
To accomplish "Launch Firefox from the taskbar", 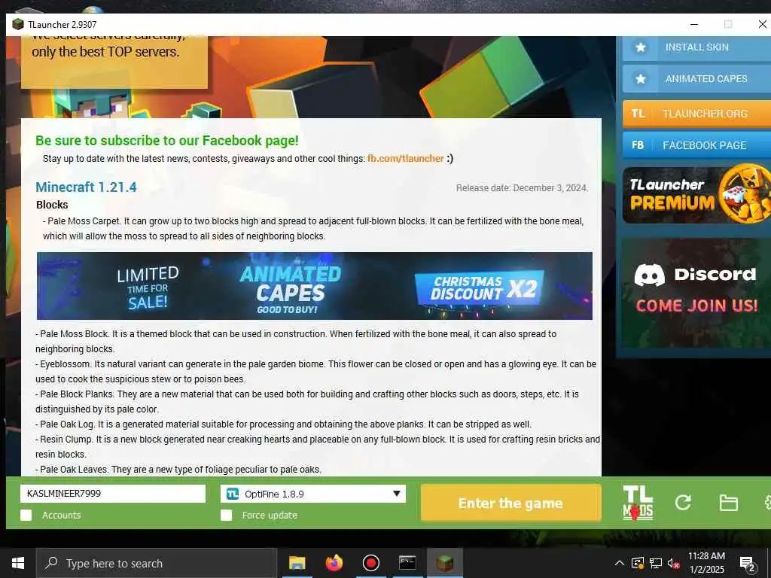I will pos(334,563).
